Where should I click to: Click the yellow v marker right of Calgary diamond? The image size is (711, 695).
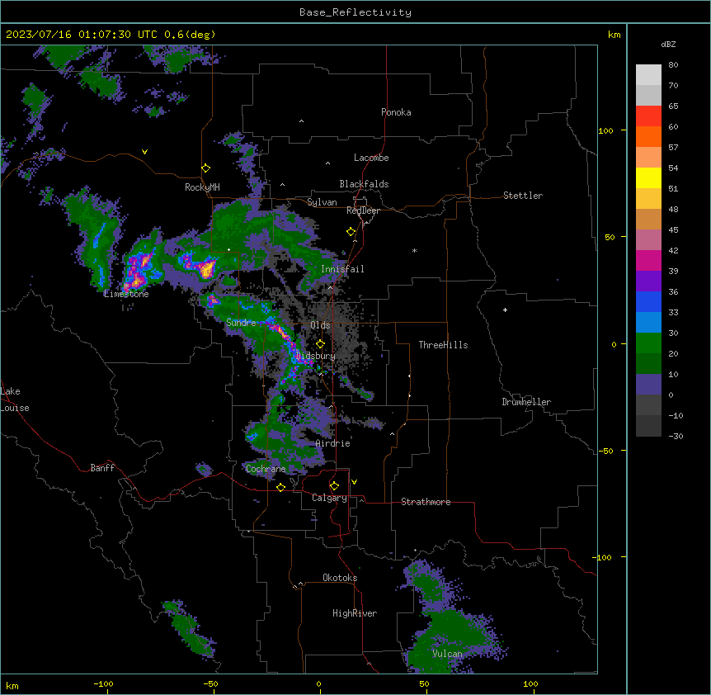coord(354,482)
